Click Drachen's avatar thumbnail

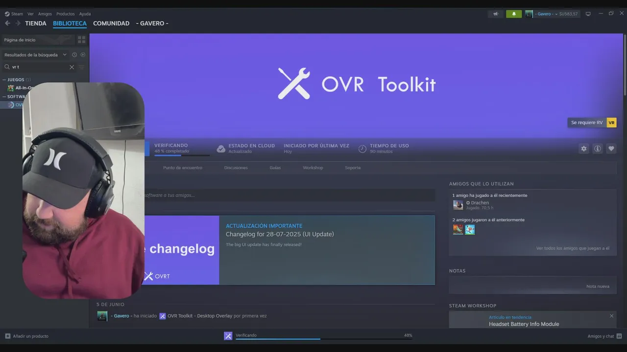point(458,205)
